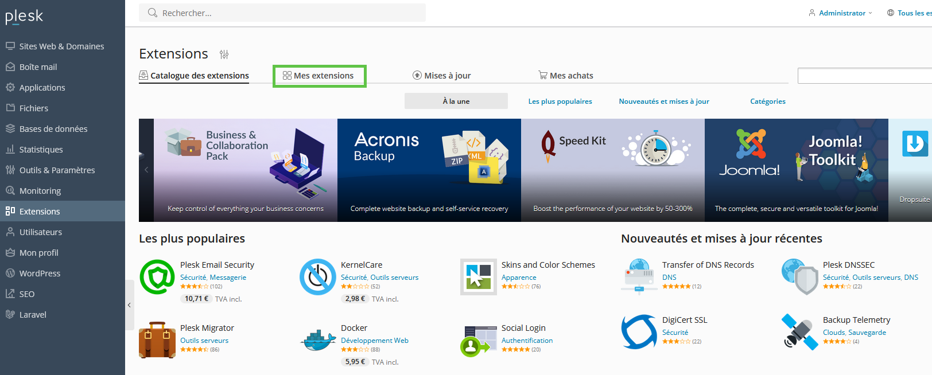Click the Plesk logo

coord(24,17)
